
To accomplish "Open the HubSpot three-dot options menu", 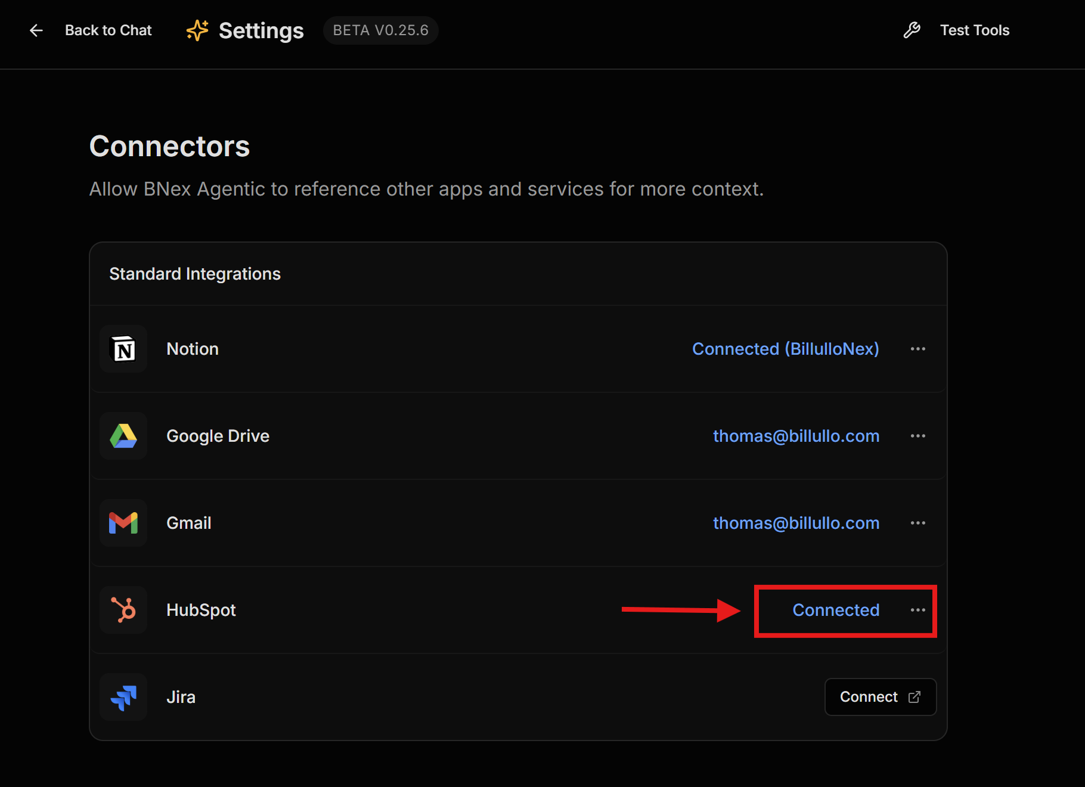I will (x=917, y=610).
